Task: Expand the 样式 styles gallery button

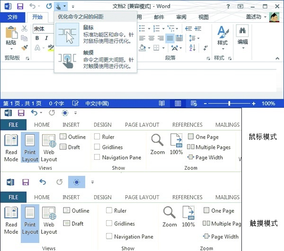Action: [x=222, y=38]
